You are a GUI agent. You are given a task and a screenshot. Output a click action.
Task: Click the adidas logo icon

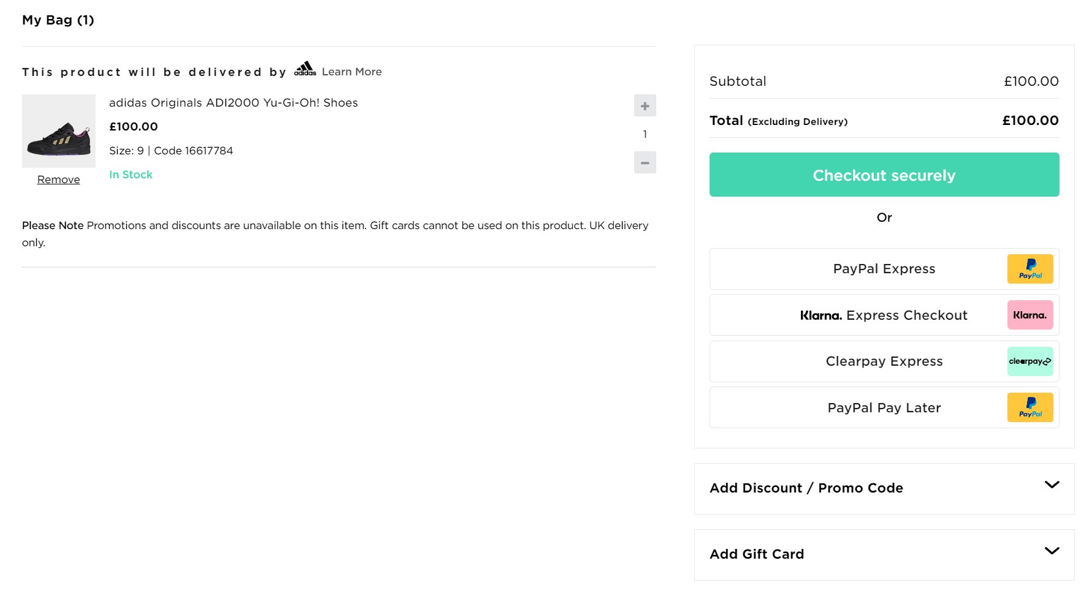coord(305,69)
